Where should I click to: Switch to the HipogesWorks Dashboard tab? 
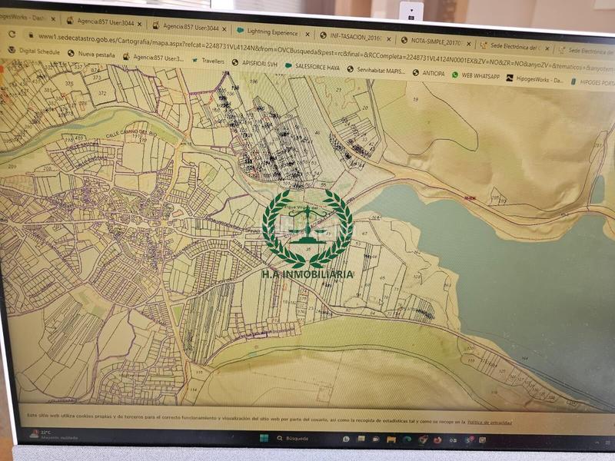point(25,17)
